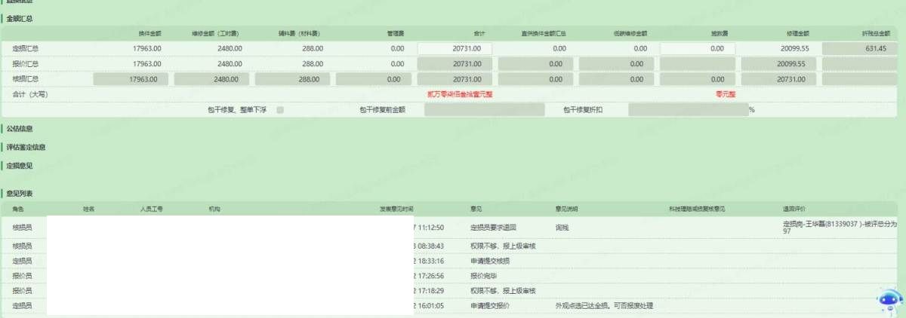Click the 发表意见时间 column header
Viewport: 906px width, 318px height.
coord(396,208)
